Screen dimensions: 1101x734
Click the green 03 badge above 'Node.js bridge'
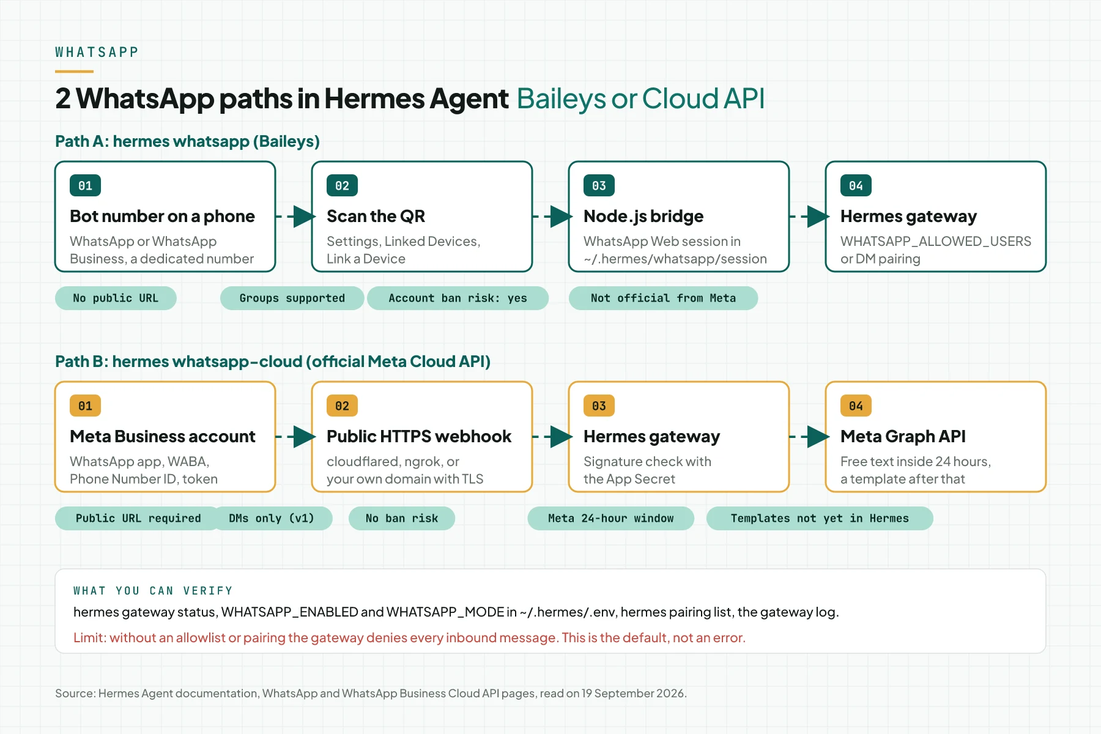click(599, 185)
